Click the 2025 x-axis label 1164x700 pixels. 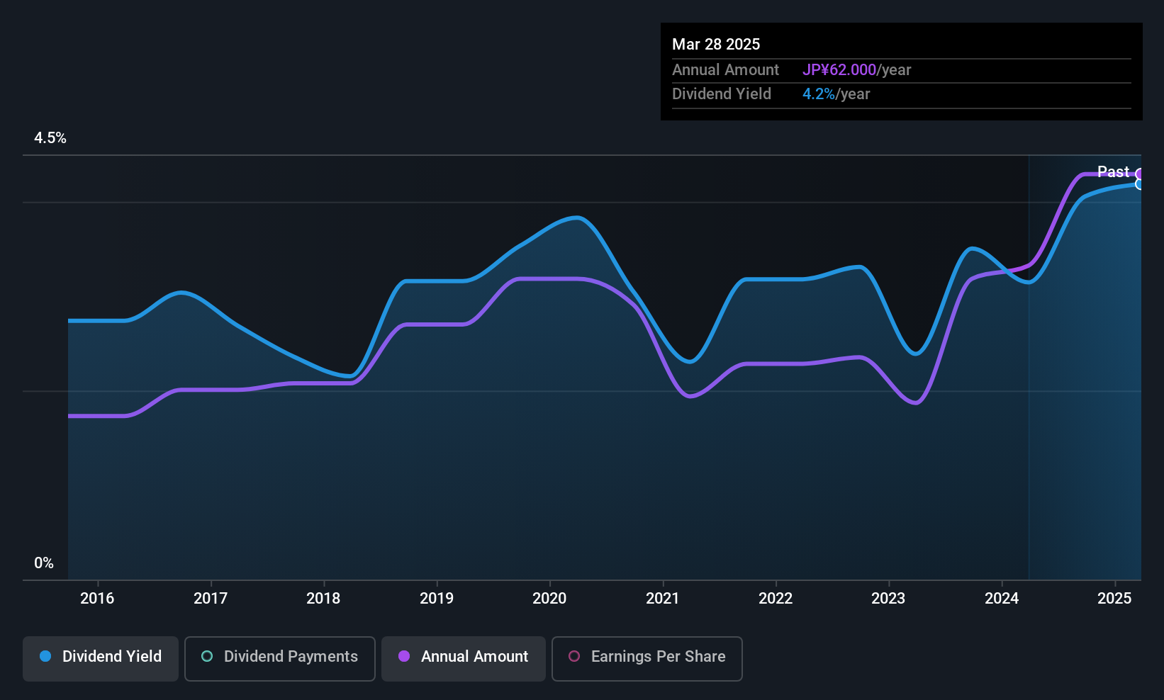tap(1114, 598)
